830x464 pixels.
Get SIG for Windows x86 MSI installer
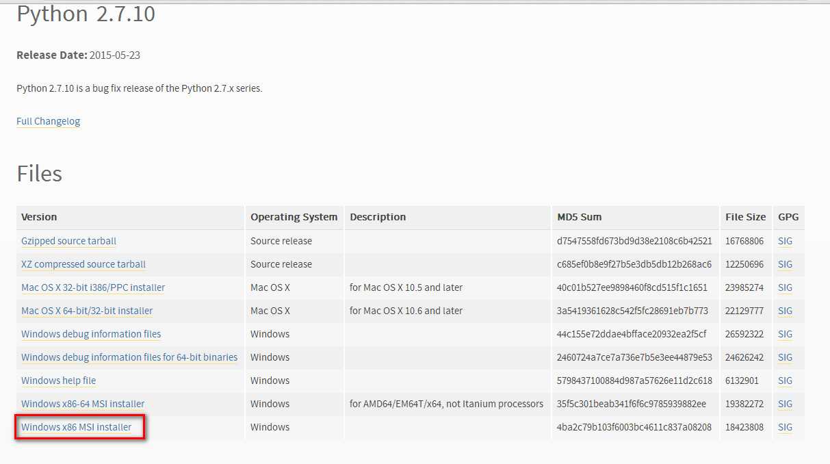coord(785,427)
